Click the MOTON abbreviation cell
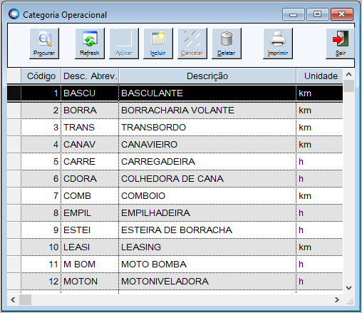Viewport: 362px width, 313px height. click(x=90, y=282)
